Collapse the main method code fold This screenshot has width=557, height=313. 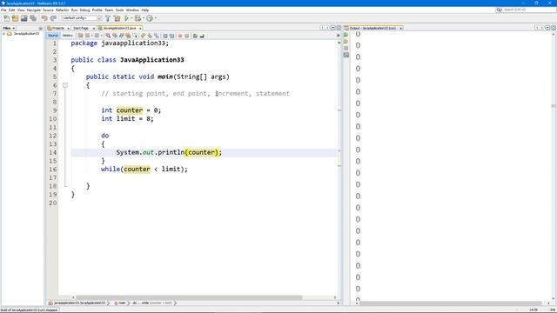click(x=65, y=85)
